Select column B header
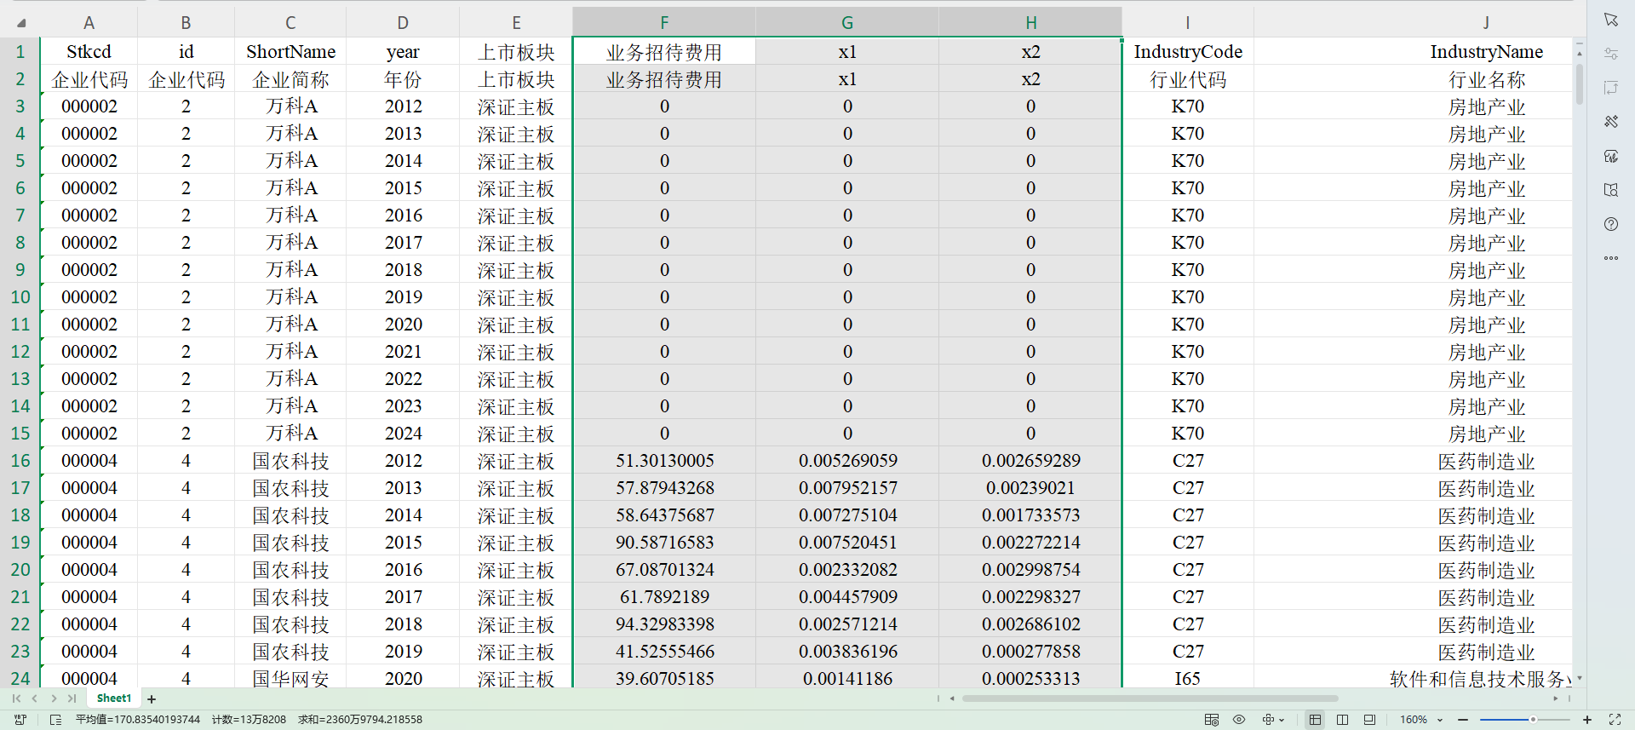 [186, 23]
